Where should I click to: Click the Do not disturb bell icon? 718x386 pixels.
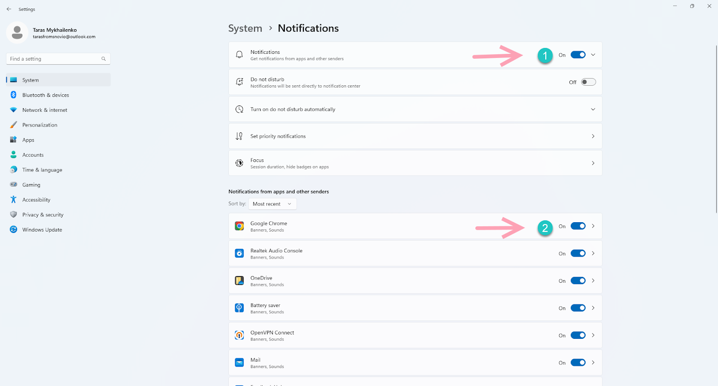point(240,82)
